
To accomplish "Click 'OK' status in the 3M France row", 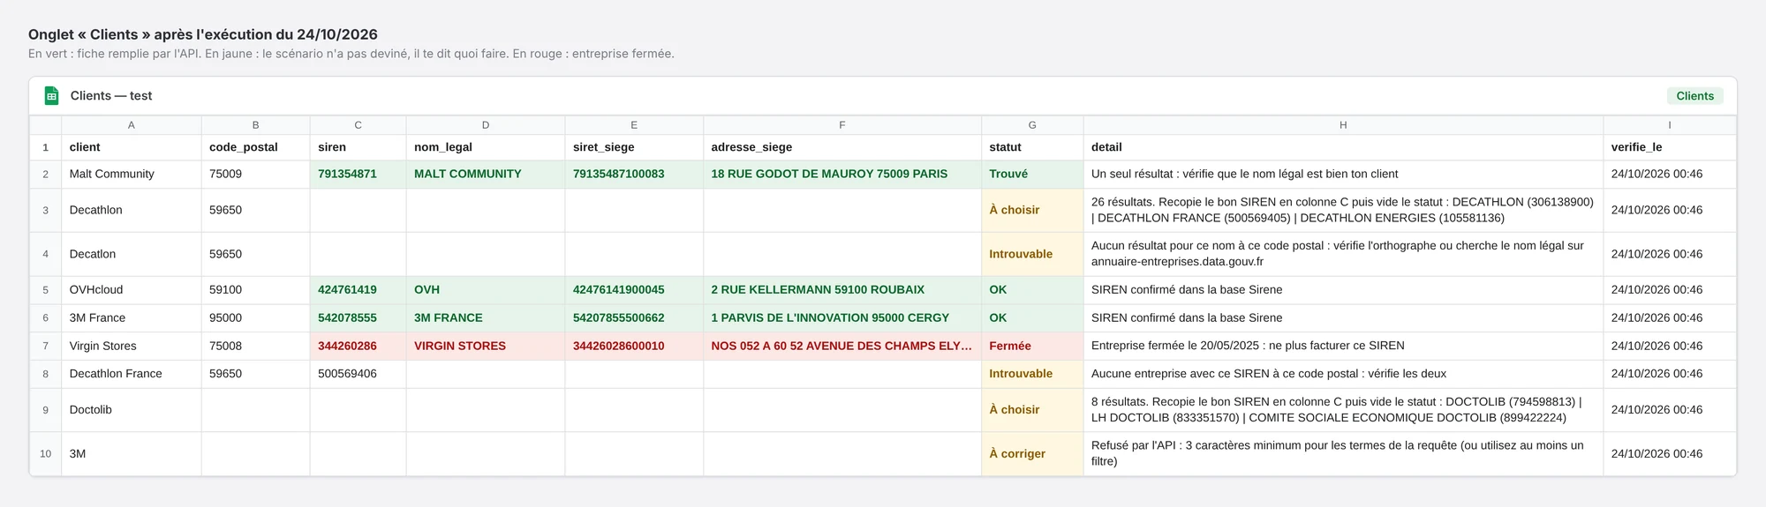I will click(x=1032, y=317).
